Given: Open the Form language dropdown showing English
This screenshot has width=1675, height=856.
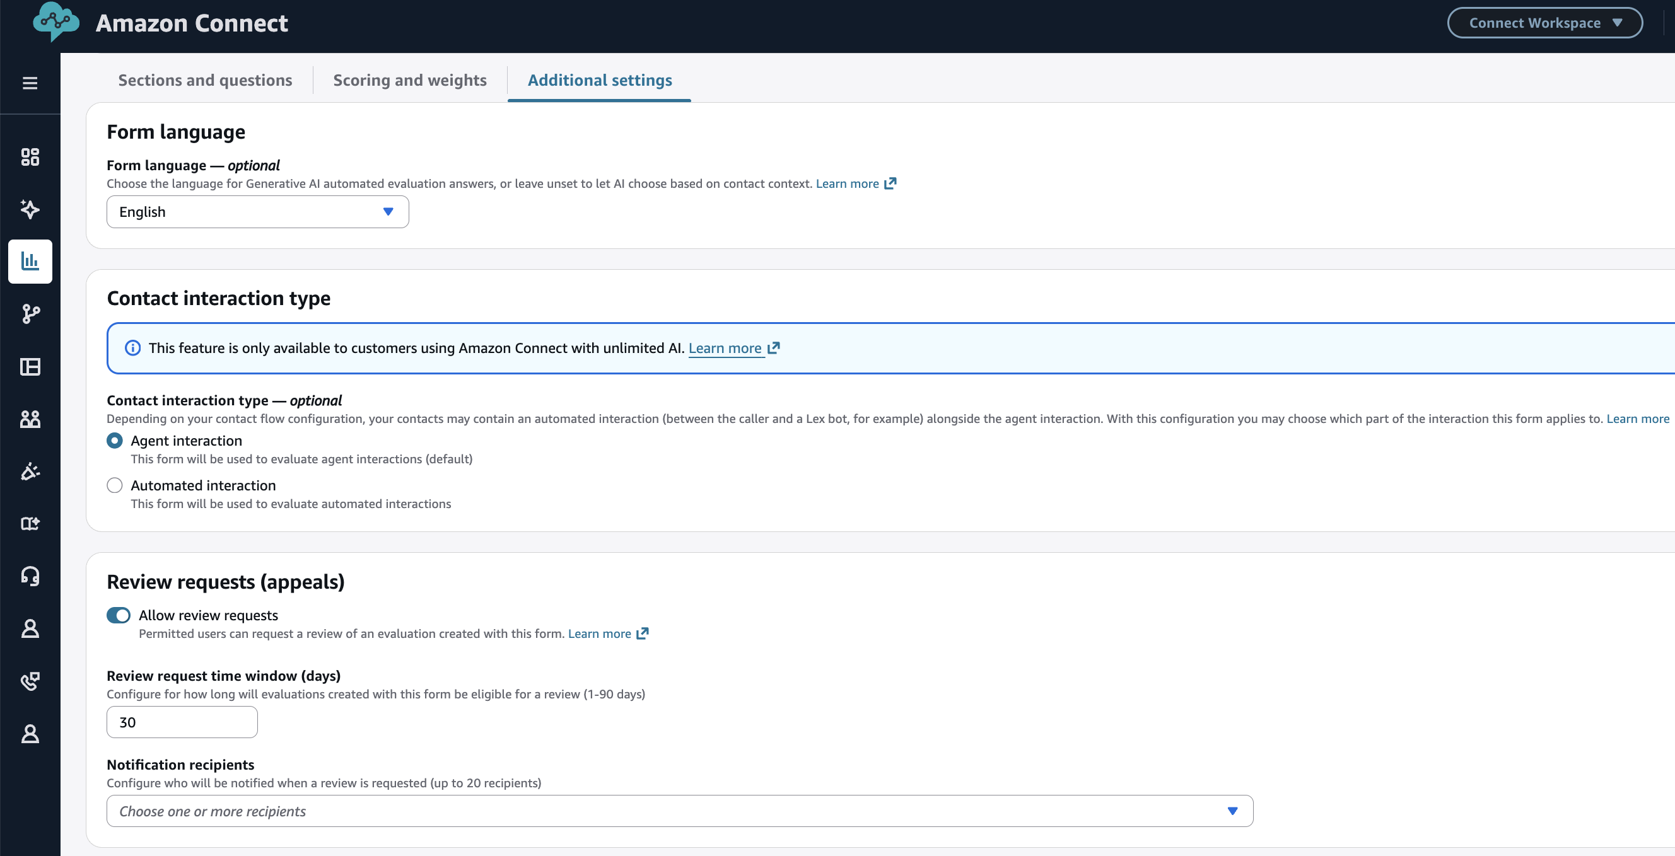Looking at the screenshot, I should [257, 211].
